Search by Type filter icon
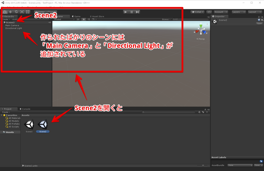 [199, 112]
